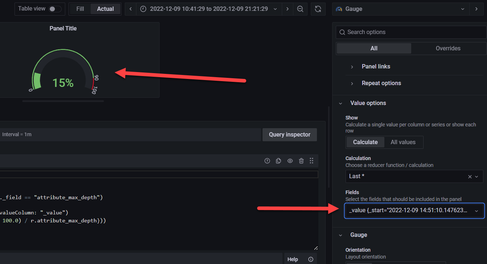Switch panel sizing to Fill

[x=80, y=9]
